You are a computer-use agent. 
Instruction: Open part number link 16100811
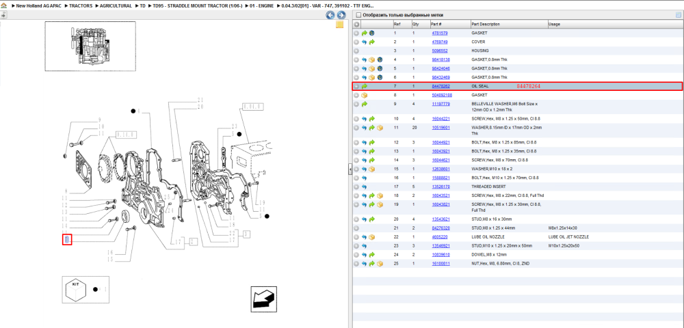tap(440, 264)
